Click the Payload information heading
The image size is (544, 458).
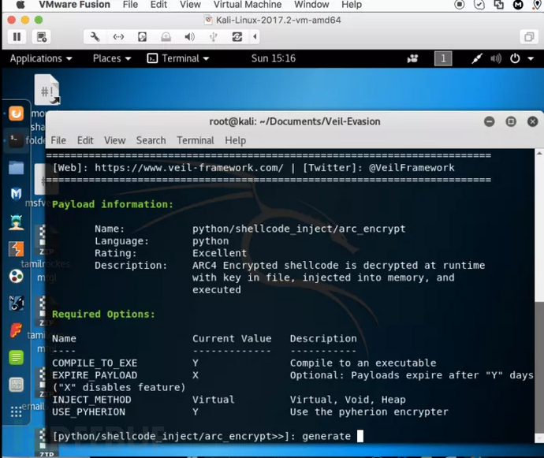coord(113,204)
